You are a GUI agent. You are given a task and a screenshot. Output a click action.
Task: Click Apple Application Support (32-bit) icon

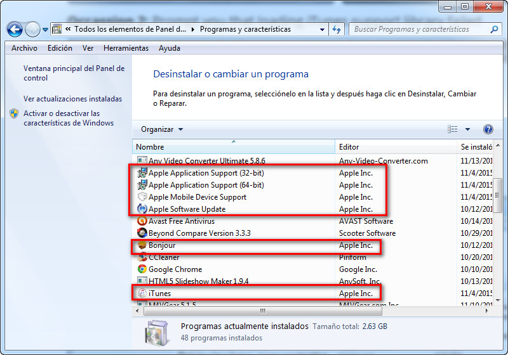pos(142,173)
